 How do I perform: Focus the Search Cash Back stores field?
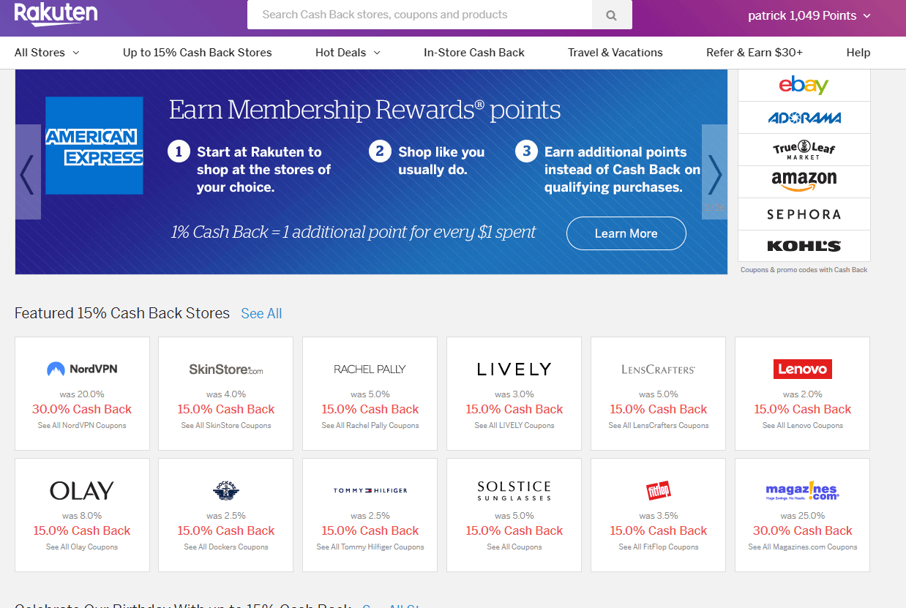[x=419, y=15]
